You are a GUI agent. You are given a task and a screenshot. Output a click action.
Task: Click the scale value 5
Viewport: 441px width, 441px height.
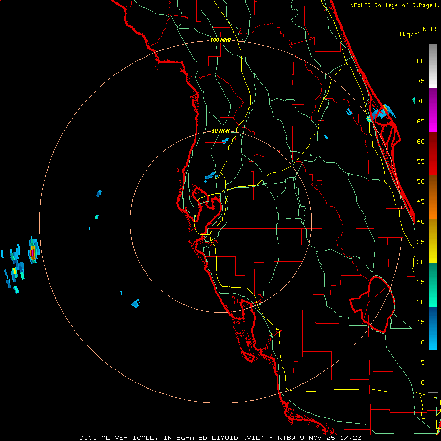pos(423,363)
